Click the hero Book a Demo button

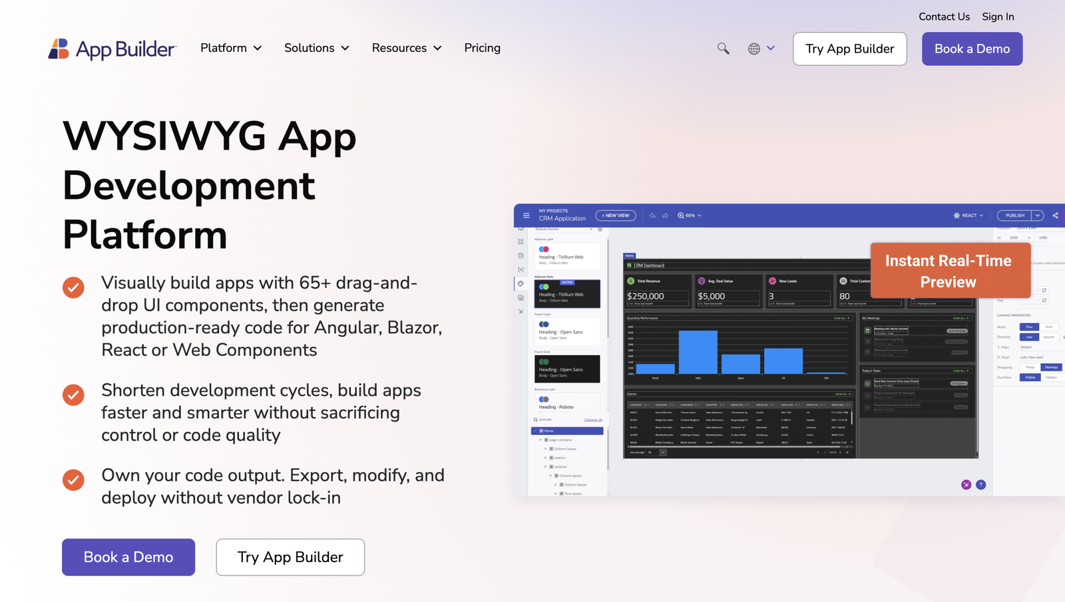pyautogui.click(x=128, y=557)
